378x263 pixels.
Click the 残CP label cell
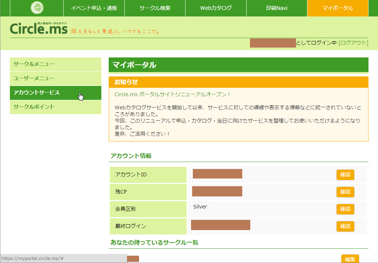click(148, 192)
